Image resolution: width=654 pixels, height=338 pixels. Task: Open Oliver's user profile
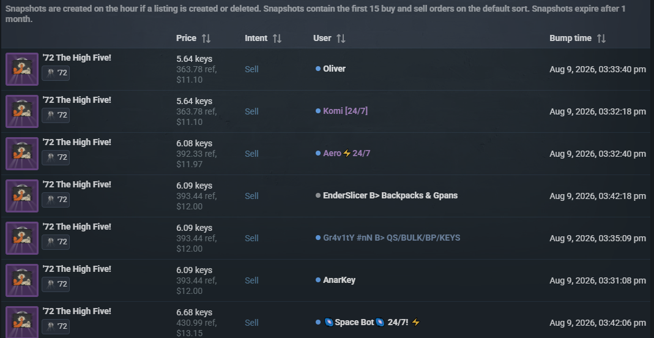pyautogui.click(x=334, y=69)
